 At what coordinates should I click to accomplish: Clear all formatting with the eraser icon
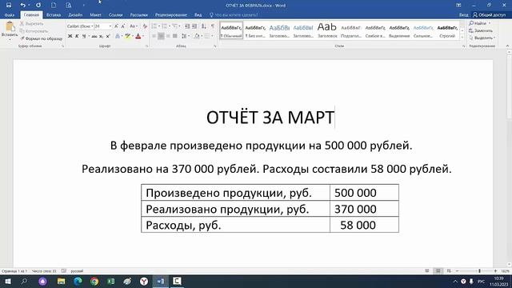[x=145, y=26]
